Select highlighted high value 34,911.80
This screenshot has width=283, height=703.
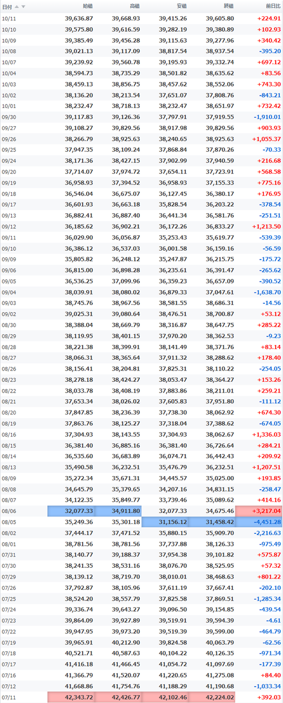click(x=118, y=511)
